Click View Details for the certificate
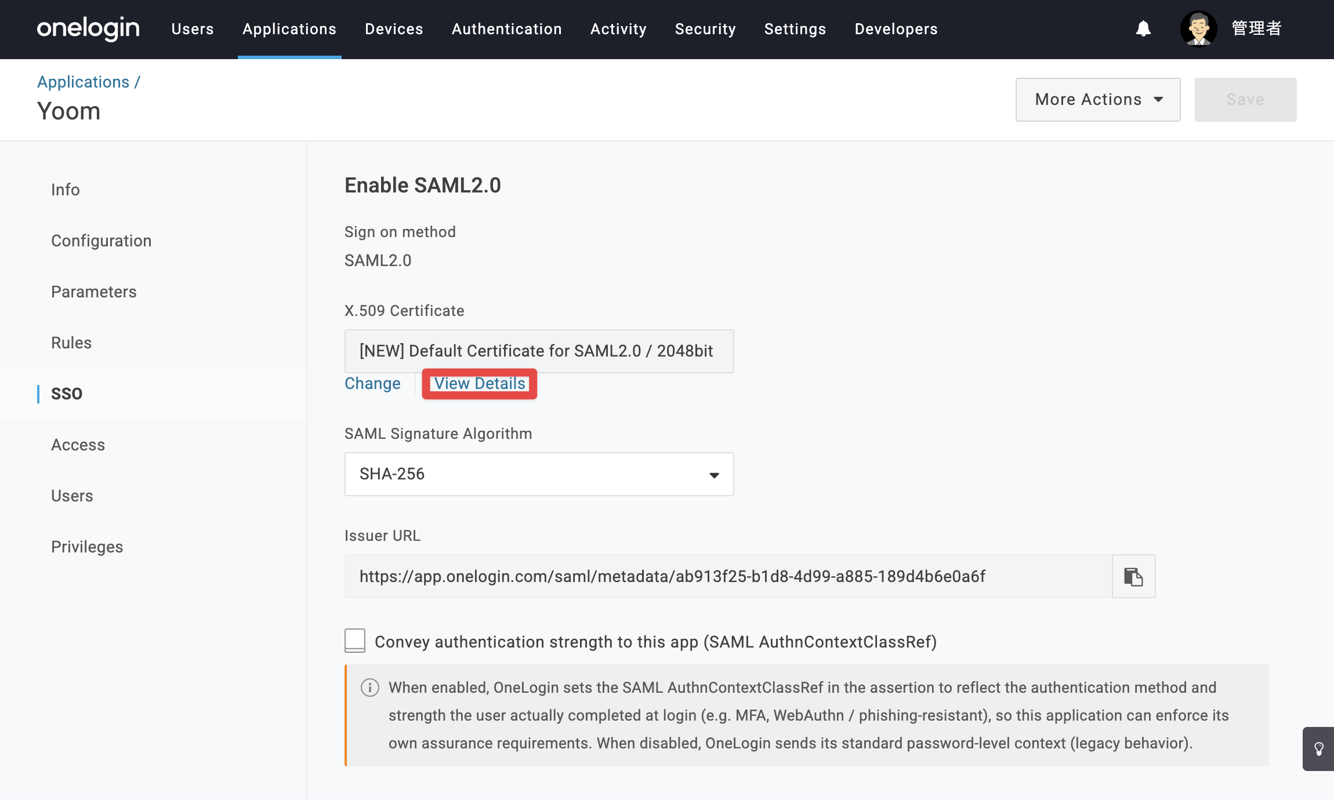Screen dimensions: 1334x800 [x=480, y=384]
